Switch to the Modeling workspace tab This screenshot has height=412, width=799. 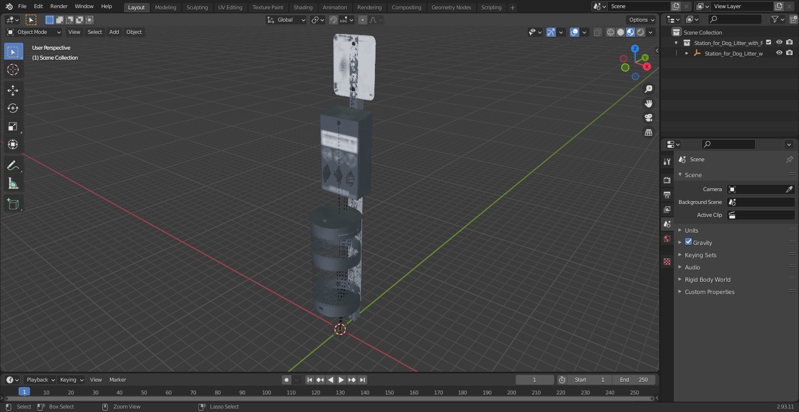point(166,7)
